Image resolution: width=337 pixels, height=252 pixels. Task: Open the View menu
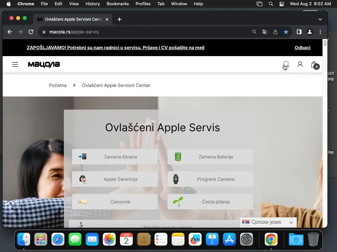tap(74, 4)
